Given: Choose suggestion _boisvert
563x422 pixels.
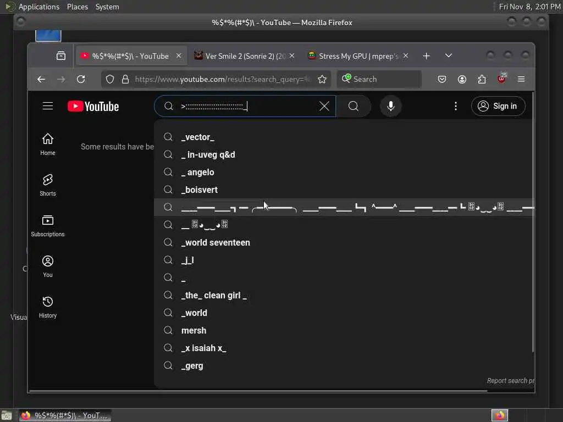Looking at the screenshot, I should coord(344,190).
